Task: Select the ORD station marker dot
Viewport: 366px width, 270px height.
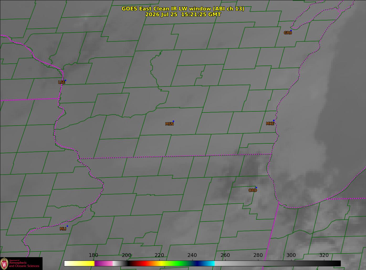Action: tap(256, 188)
